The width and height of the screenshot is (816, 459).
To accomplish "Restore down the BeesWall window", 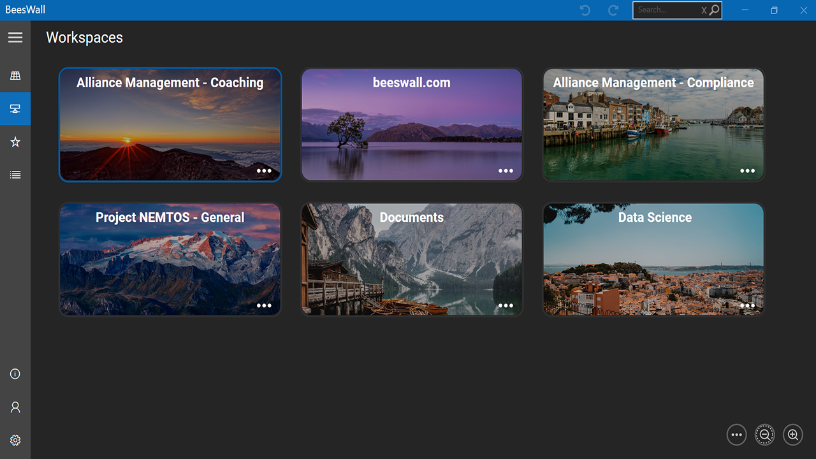I will pyautogui.click(x=774, y=10).
